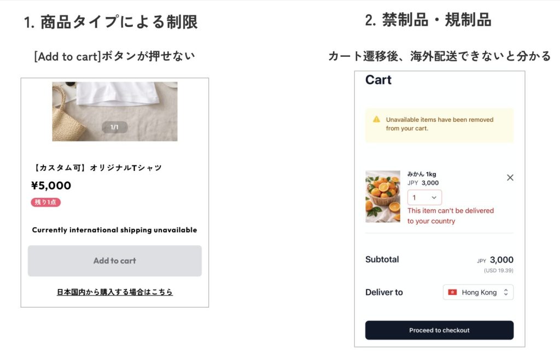The width and height of the screenshot is (560, 354).
Task: Click the Currently international shipping unavailable notice
Action: tap(114, 230)
